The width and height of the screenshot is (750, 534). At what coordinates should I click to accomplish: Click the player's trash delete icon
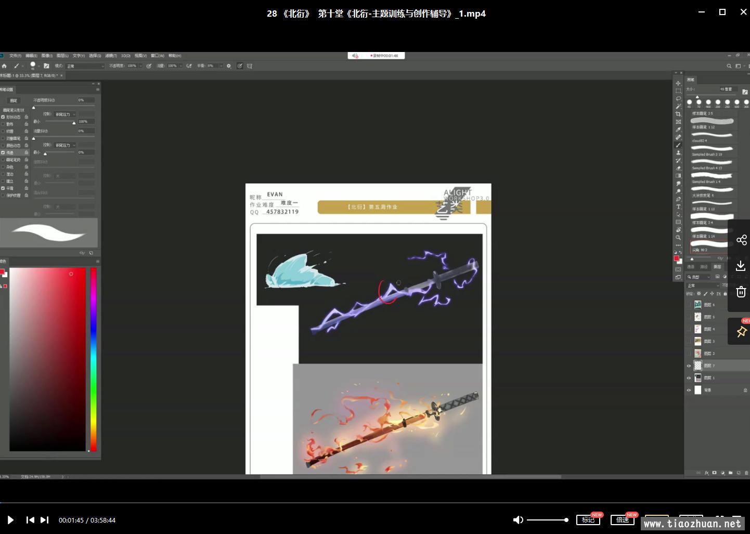tap(741, 292)
